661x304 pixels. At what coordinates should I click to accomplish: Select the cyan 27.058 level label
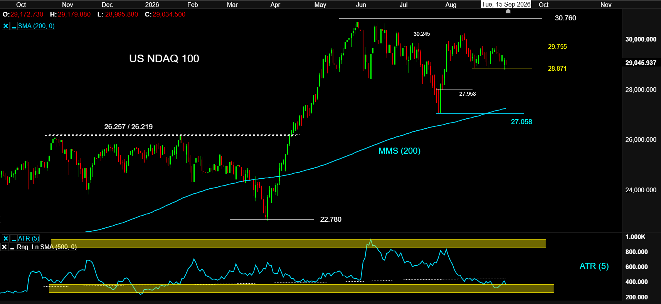[x=521, y=122]
